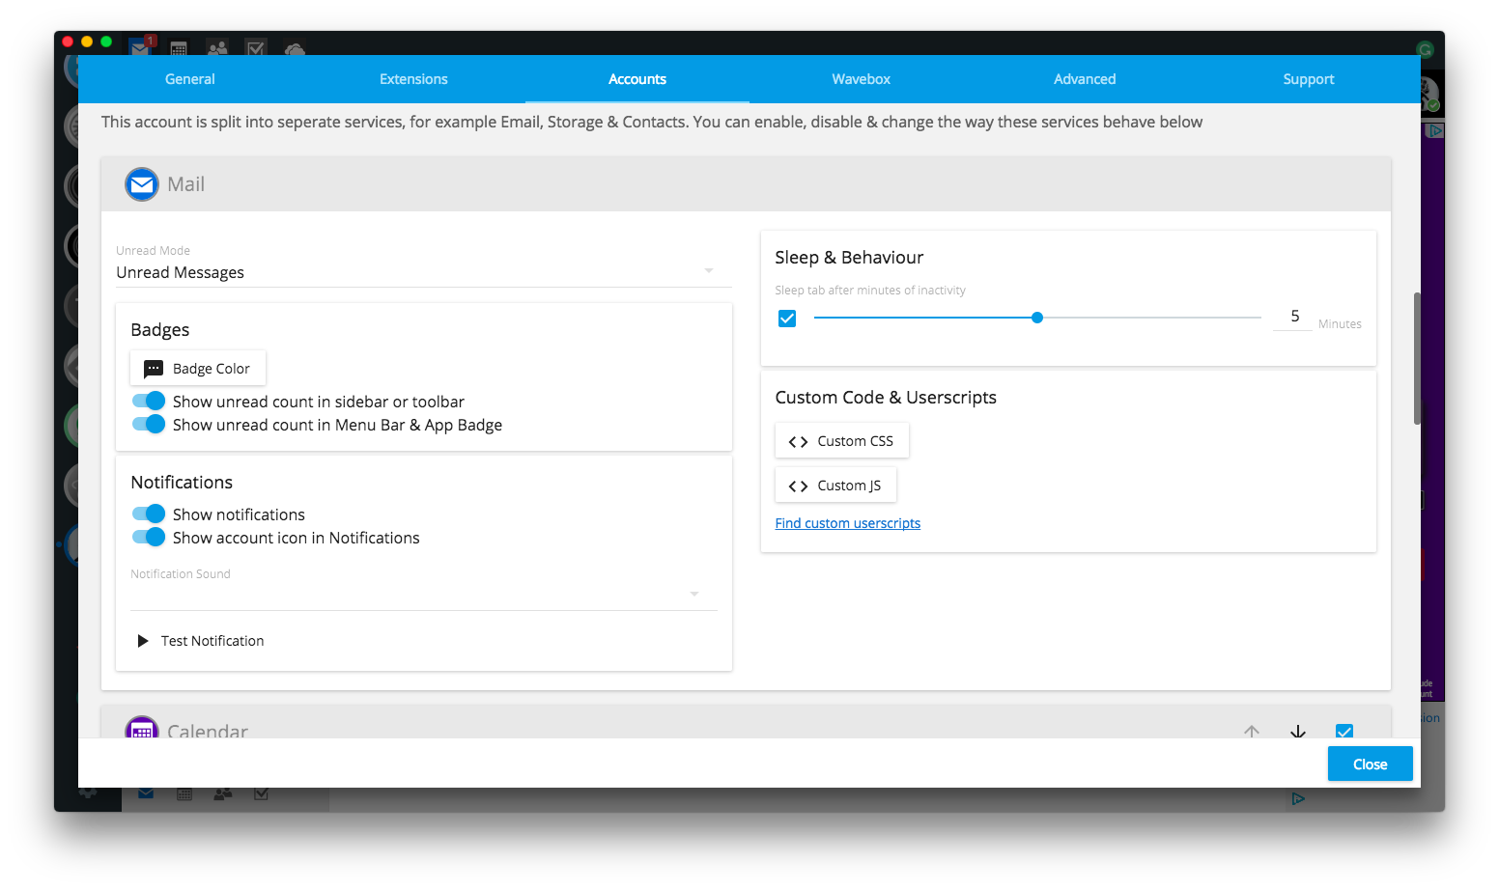The image size is (1499, 889).
Task: Click the purple Calendar service icon
Action: 142,731
